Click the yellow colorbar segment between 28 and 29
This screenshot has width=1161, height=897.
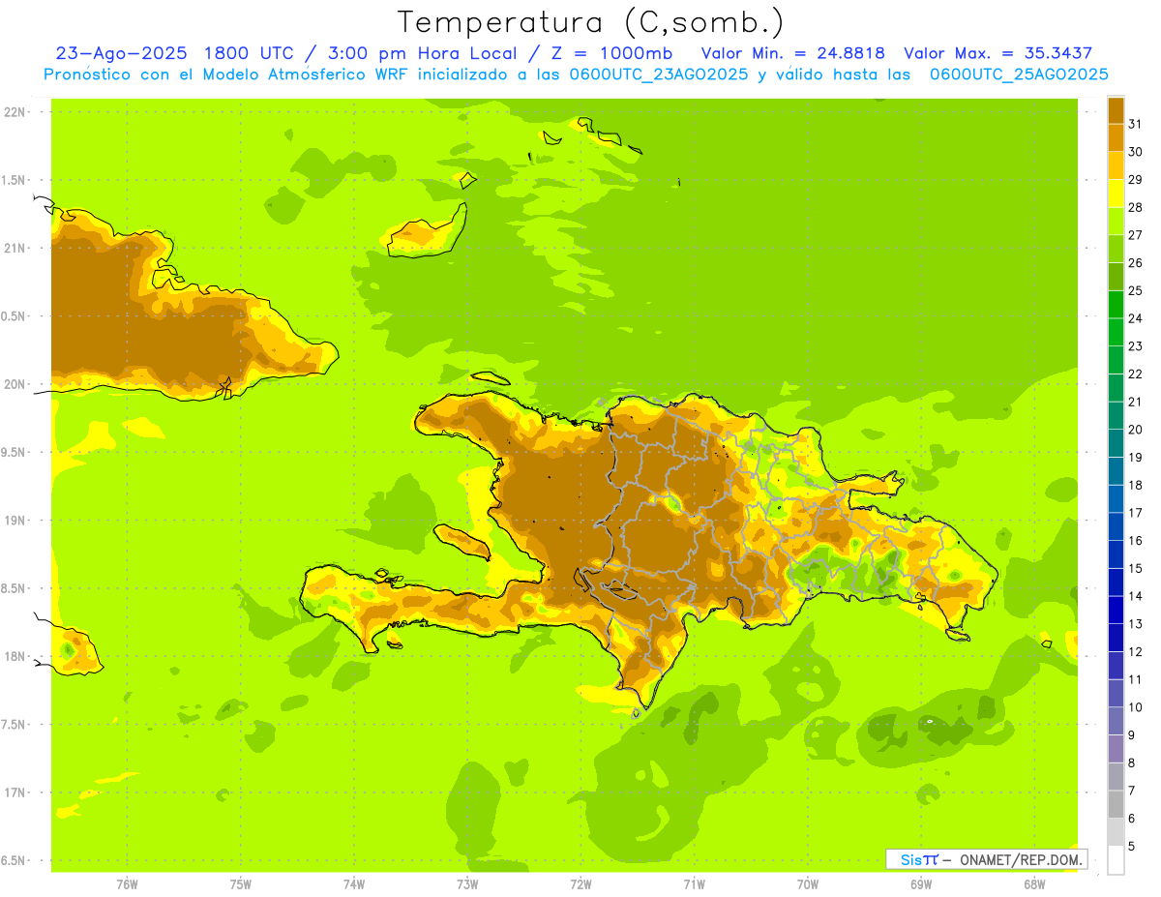[1116, 193]
